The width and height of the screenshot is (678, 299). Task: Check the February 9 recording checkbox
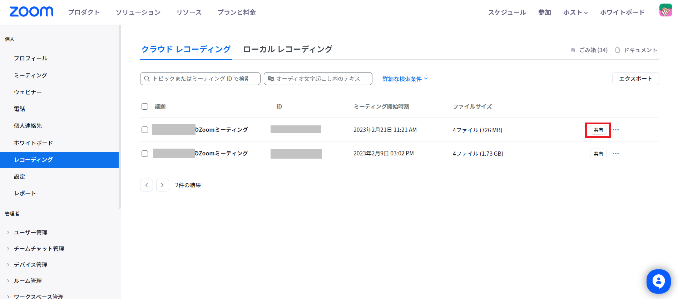[145, 154]
